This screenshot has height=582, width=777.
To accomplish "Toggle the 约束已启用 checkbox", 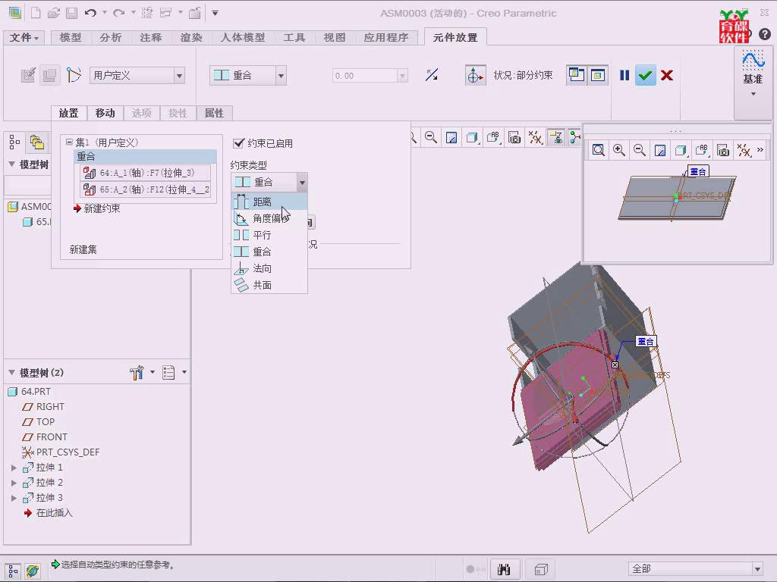I will click(x=239, y=143).
